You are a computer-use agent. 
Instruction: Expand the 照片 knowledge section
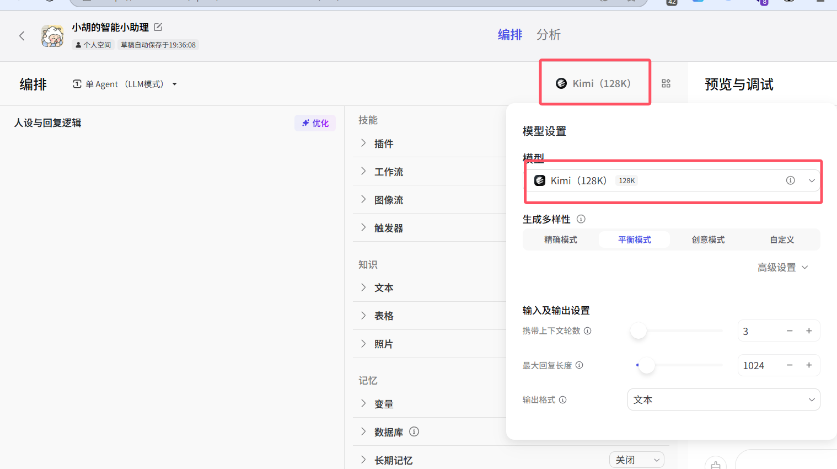click(363, 344)
